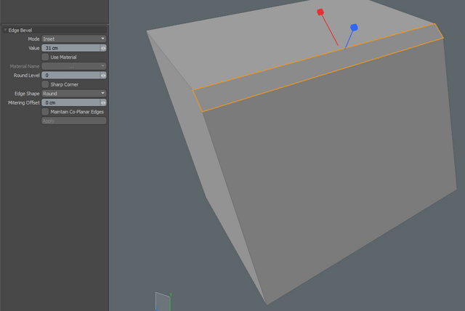The image size is (465, 311).
Task: Collapse the Edge Bevel section
Action: 5,30
